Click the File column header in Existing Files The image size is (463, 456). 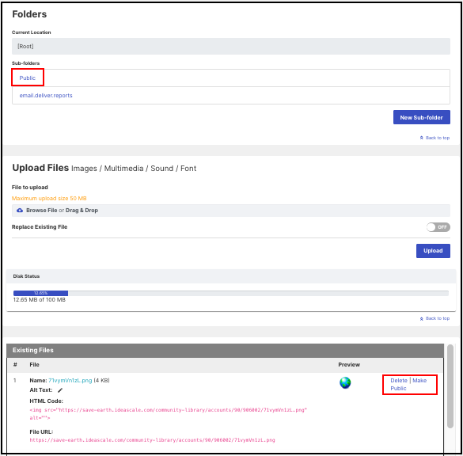(x=34, y=365)
